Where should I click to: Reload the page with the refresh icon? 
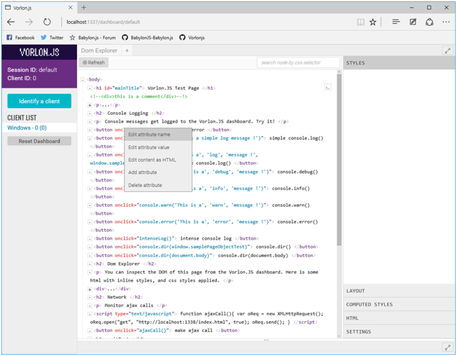tap(47, 22)
